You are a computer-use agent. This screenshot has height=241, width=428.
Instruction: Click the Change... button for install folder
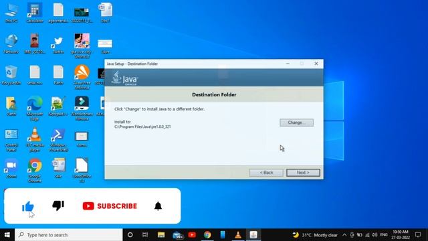pyautogui.click(x=296, y=123)
